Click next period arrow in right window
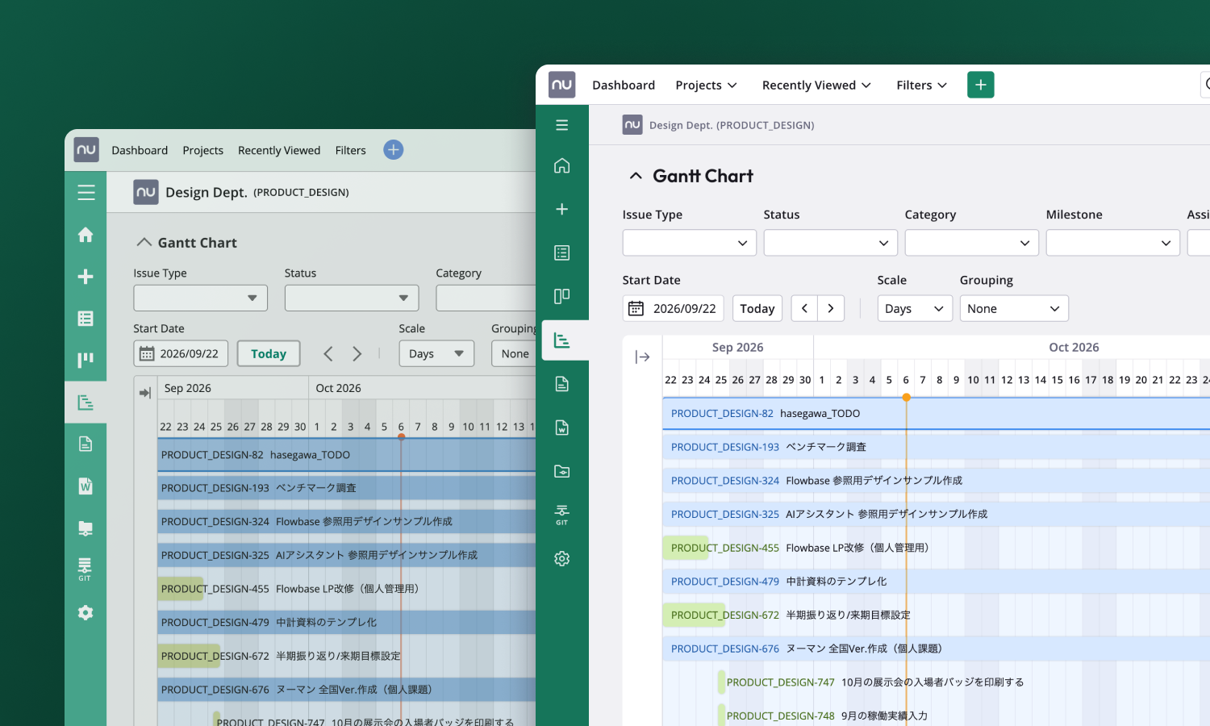Image resolution: width=1210 pixels, height=726 pixels. [x=831, y=308]
